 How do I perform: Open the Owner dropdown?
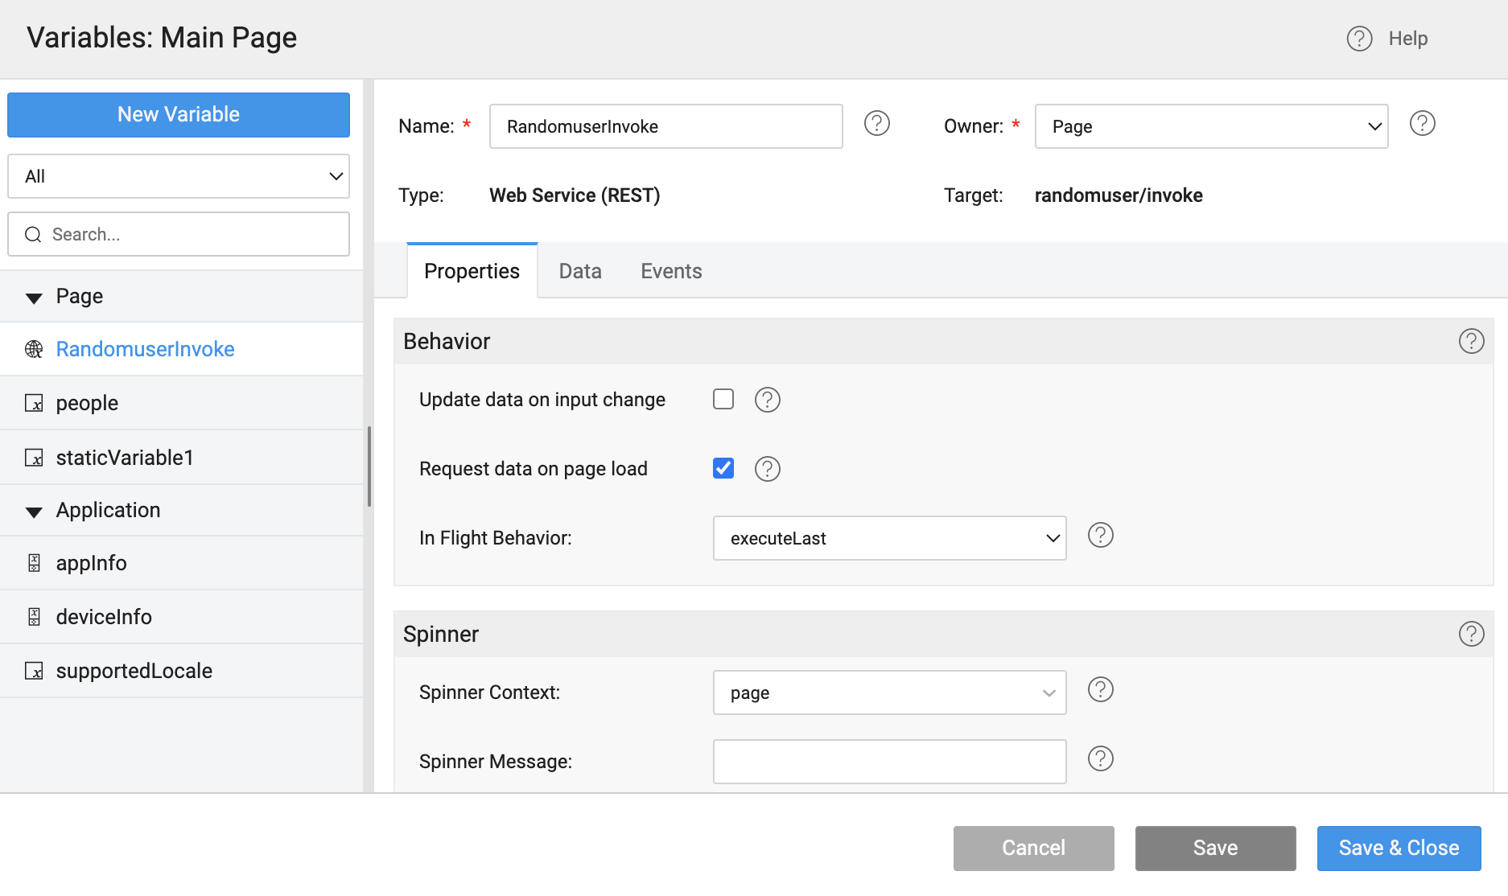[1210, 126]
